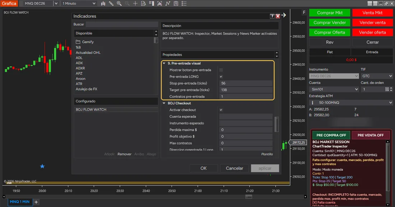
Task: Open the MNQ DEC26 instrument dropdown arrow
Action: point(56,4)
